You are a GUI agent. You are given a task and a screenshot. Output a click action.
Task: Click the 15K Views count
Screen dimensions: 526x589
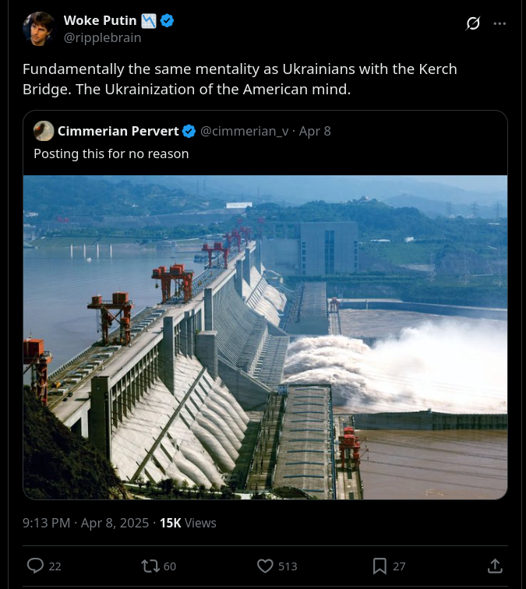coord(188,523)
